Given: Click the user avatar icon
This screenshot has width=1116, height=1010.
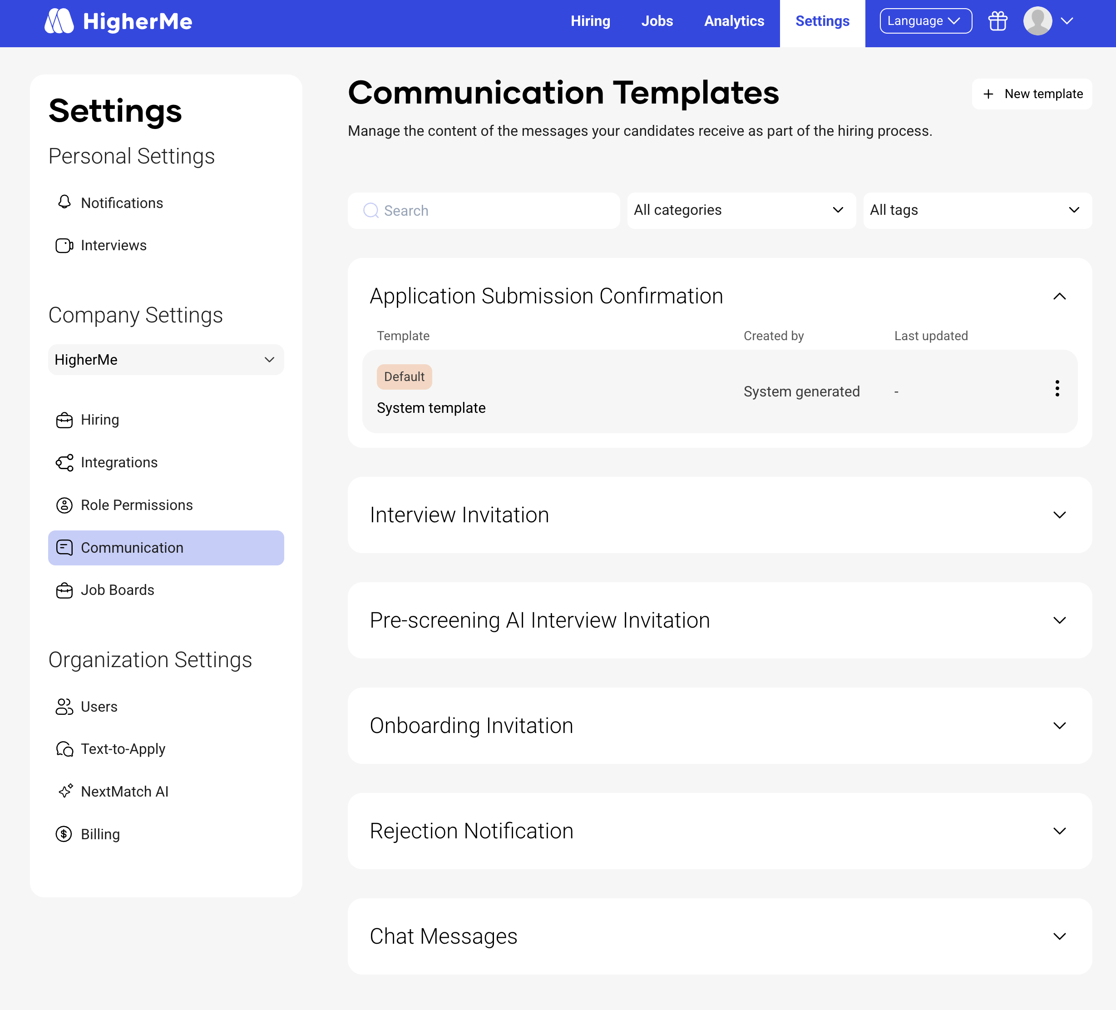Looking at the screenshot, I should (1037, 21).
